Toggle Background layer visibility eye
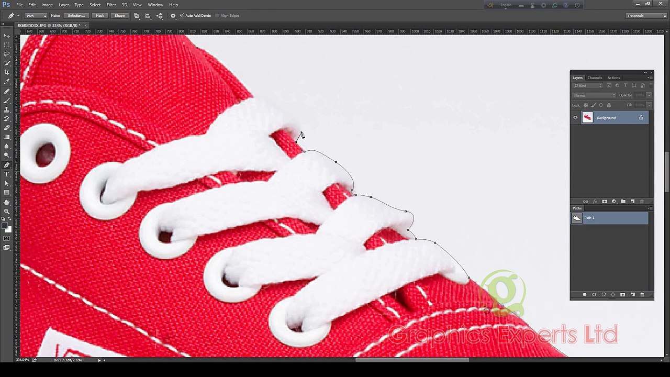 tap(575, 117)
